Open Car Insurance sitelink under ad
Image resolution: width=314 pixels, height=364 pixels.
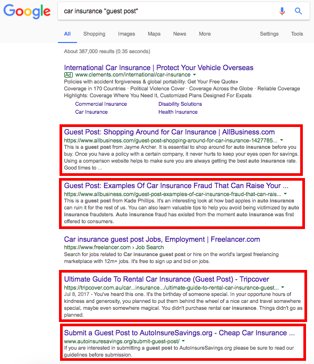tap(91, 112)
